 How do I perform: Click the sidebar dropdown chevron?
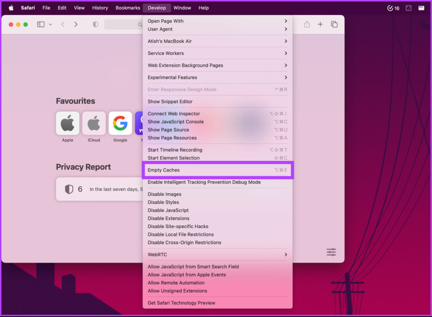(51, 24)
